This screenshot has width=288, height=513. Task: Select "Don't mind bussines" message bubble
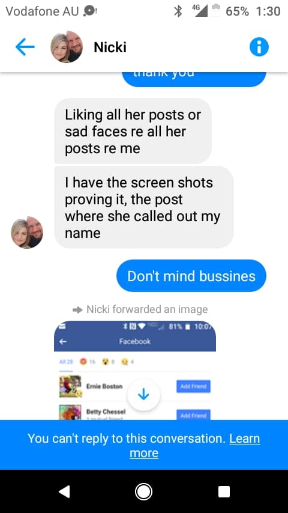coord(191,276)
